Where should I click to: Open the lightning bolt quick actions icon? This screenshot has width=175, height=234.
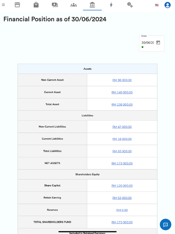(111, 5)
